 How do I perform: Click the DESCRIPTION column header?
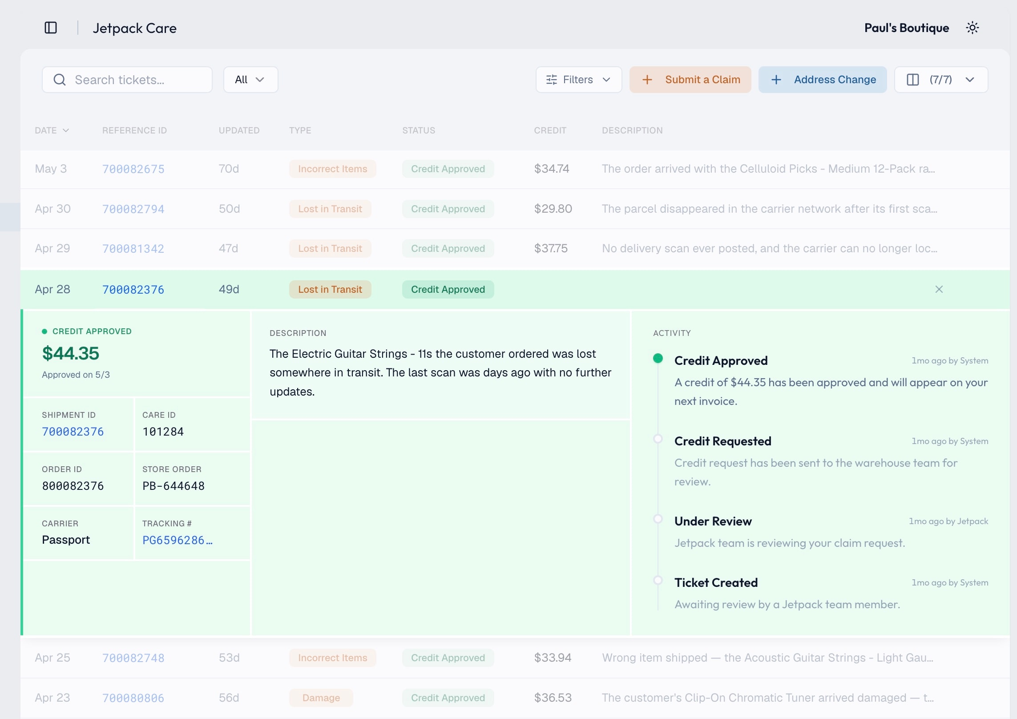point(632,130)
